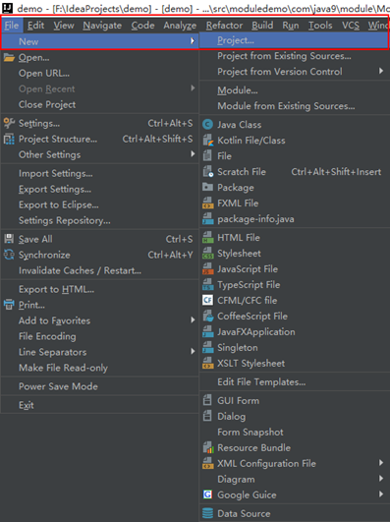Select Invalidate Caches / Restart...
Screen dimensions: 390x522
tap(80, 270)
